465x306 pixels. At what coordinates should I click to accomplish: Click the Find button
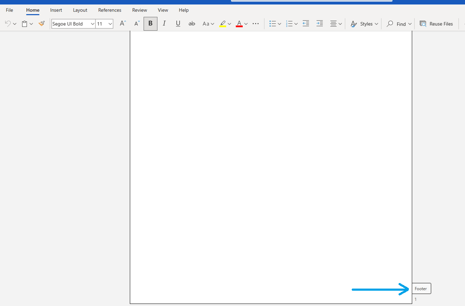tap(396, 24)
